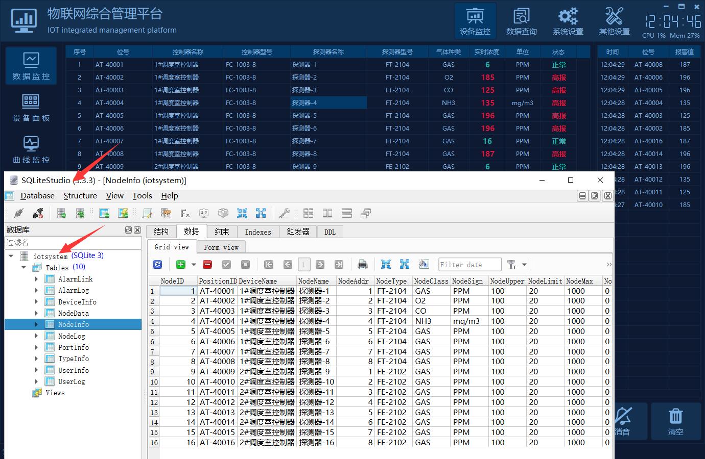The height and width of the screenshot is (459, 705).
Task: Click the print icon in grid toolbar
Action: pos(362,264)
